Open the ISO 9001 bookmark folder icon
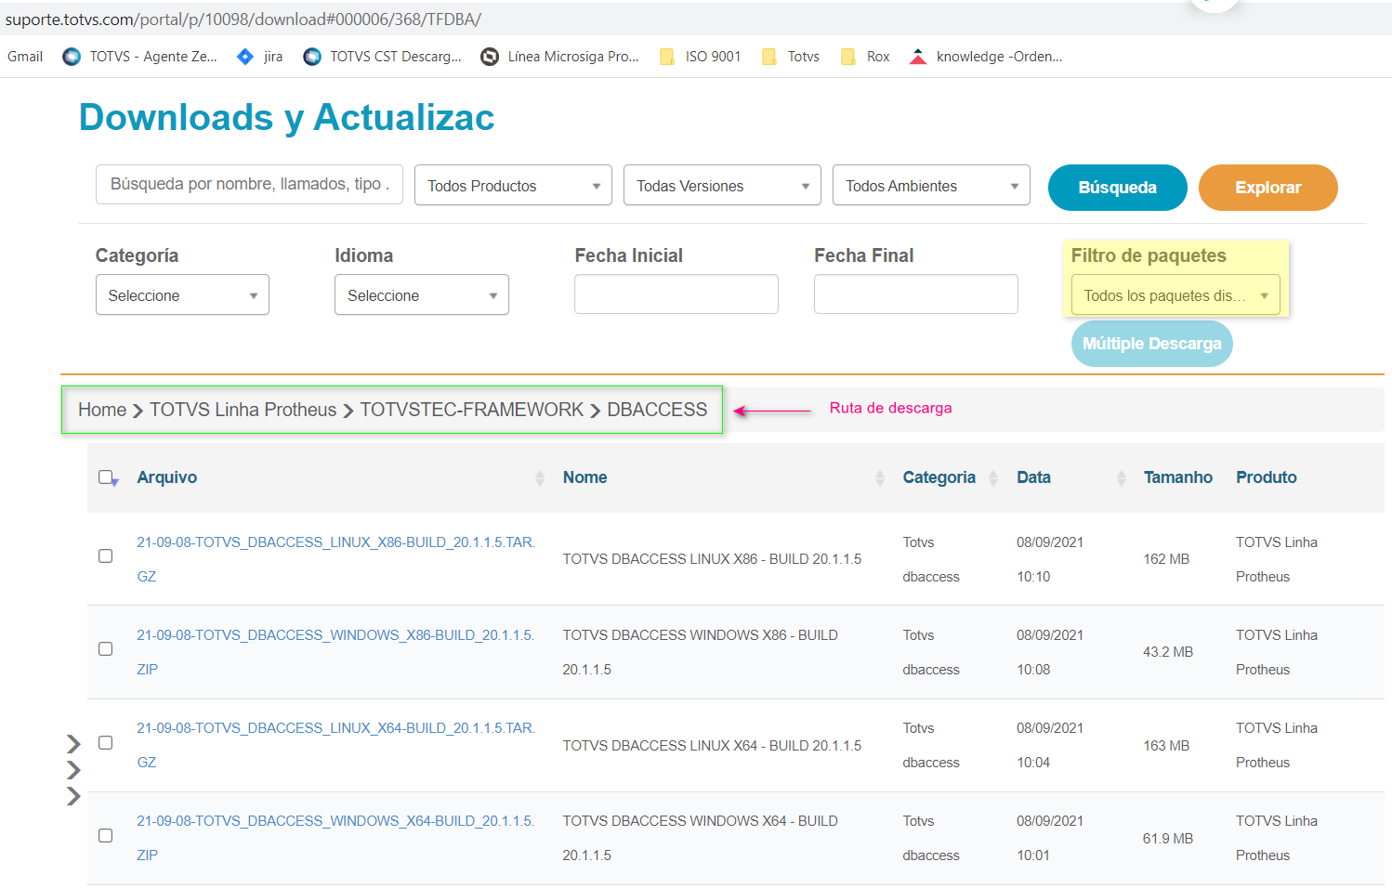The height and width of the screenshot is (888, 1392). pos(667,57)
